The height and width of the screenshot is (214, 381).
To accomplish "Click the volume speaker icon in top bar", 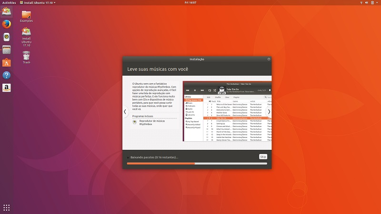I will point(366,2).
